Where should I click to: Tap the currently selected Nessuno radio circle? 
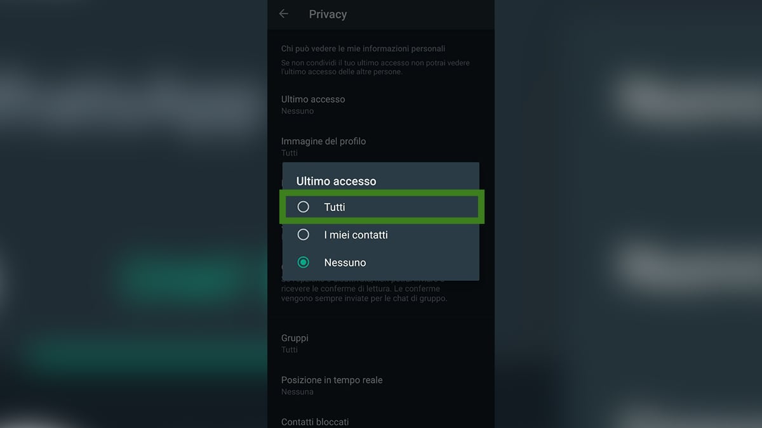coord(303,262)
